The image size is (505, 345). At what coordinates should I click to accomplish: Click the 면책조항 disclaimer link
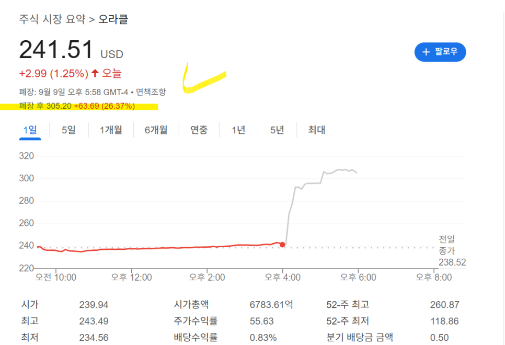tap(151, 92)
